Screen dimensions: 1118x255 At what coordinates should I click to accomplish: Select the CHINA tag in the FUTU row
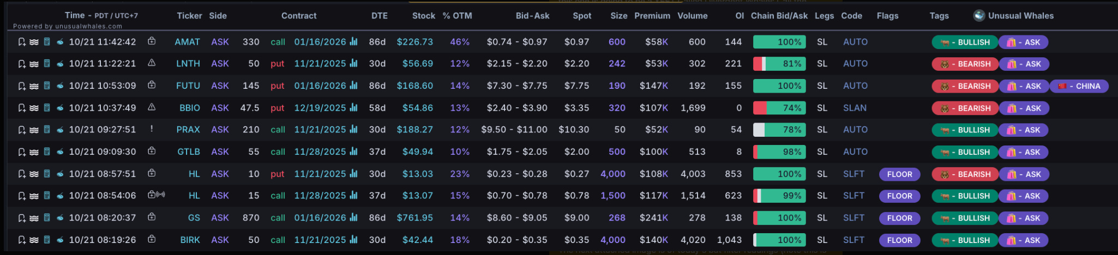1079,86
